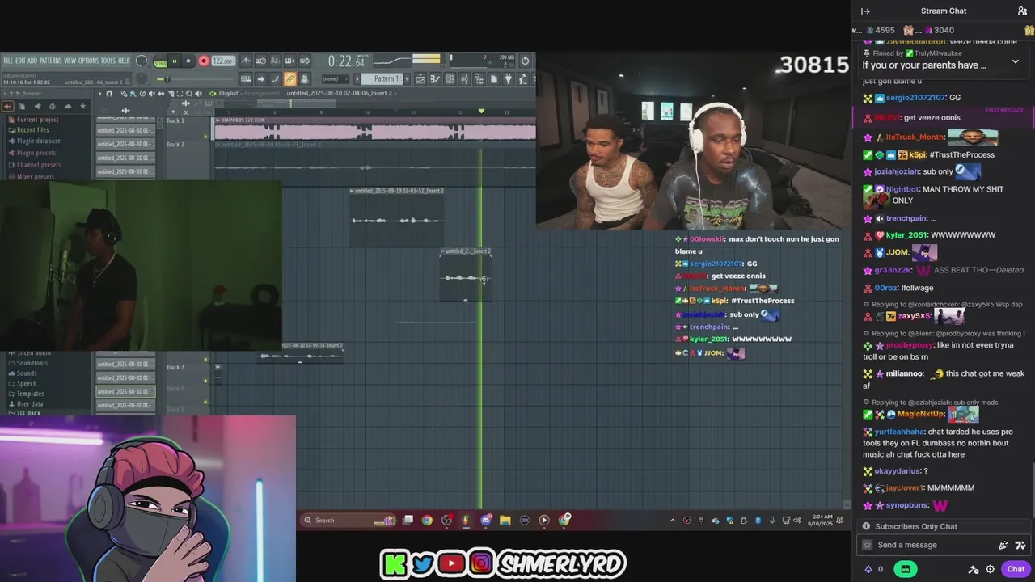Open the User data folder in browser

click(x=30, y=404)
